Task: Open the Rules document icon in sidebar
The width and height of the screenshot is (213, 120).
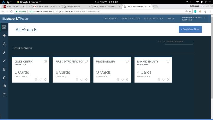Action: (4, 69)
